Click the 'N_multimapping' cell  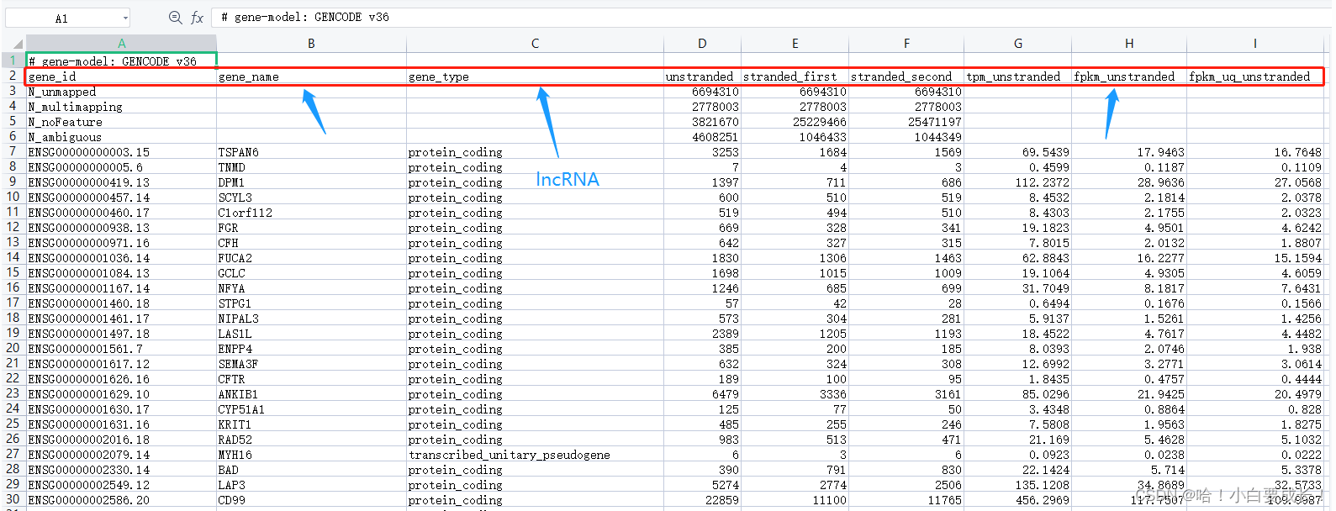(121, 107)
